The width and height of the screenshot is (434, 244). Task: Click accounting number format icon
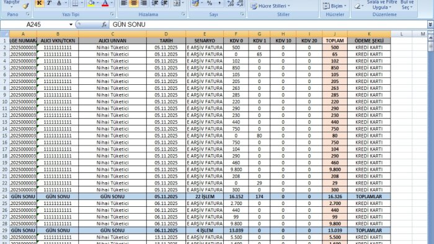(x=195, y=3)
